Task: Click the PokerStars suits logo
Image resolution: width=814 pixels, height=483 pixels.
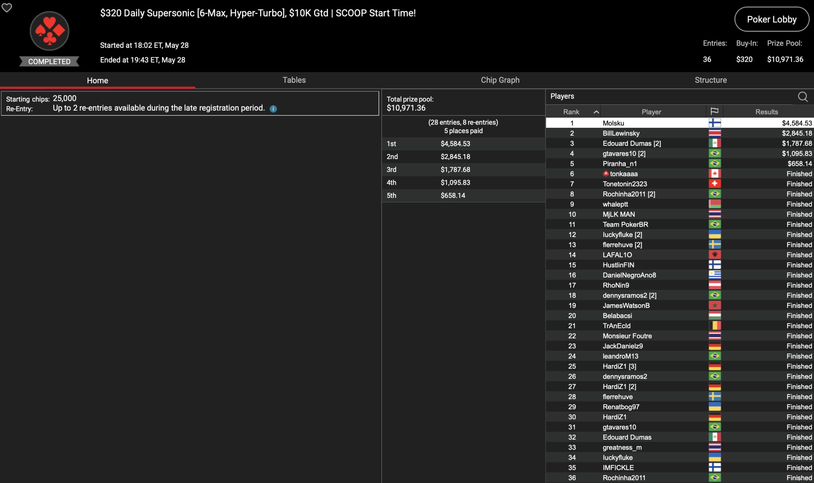Action: 50,31
